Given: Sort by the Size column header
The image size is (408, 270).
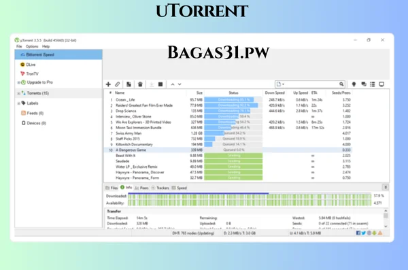Looking at the screenshot, I should pyautogui.click(x=199, y=92).
